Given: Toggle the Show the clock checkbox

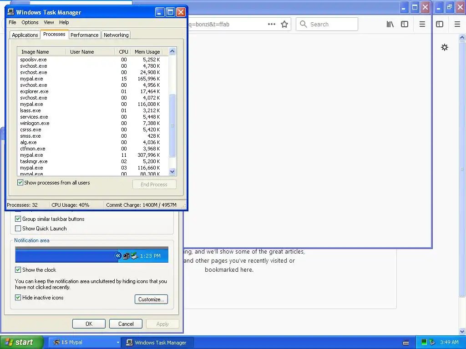Looking at the screenshot, I should [x=18, y=270].
